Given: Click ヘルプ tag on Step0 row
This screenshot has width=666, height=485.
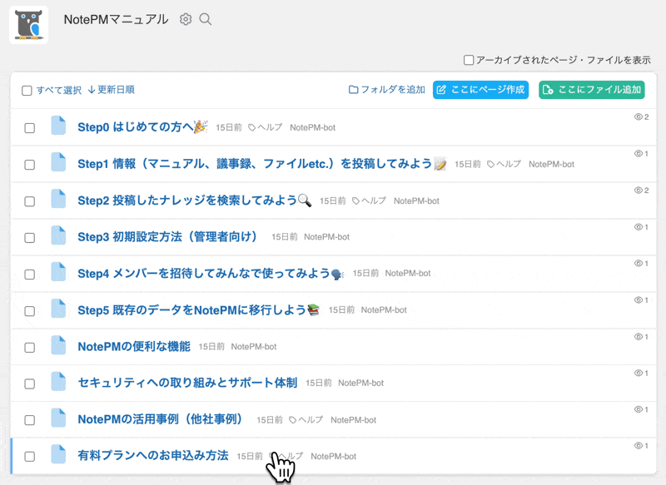Looking at the screenshot, I should tap(266, 127).
